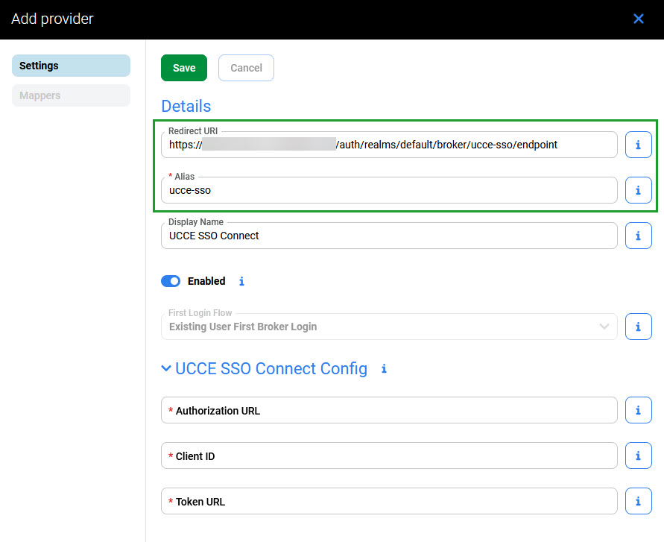
Task: Open info for Authorization URL field
Action: tap(639, 410)
